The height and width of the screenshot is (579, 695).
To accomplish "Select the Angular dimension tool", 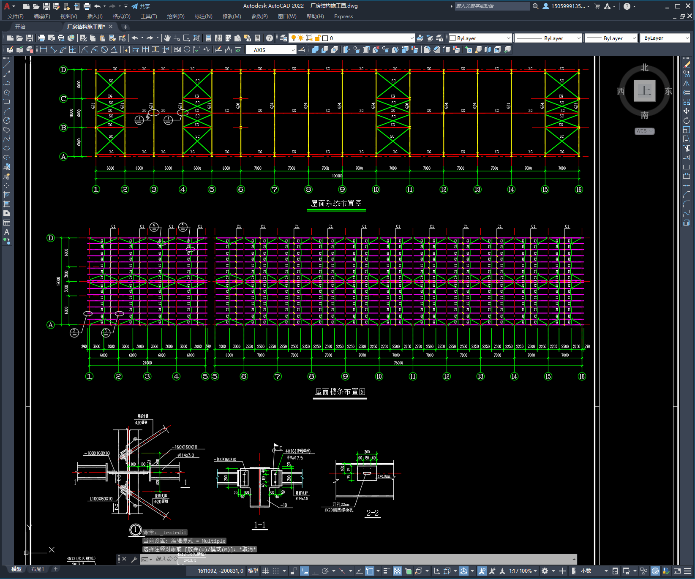I will pos(114,49).
